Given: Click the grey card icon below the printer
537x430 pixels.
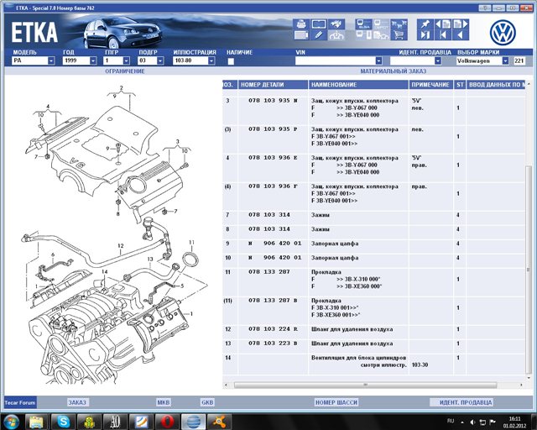Looking at the screenshot, I should point(301,35).
